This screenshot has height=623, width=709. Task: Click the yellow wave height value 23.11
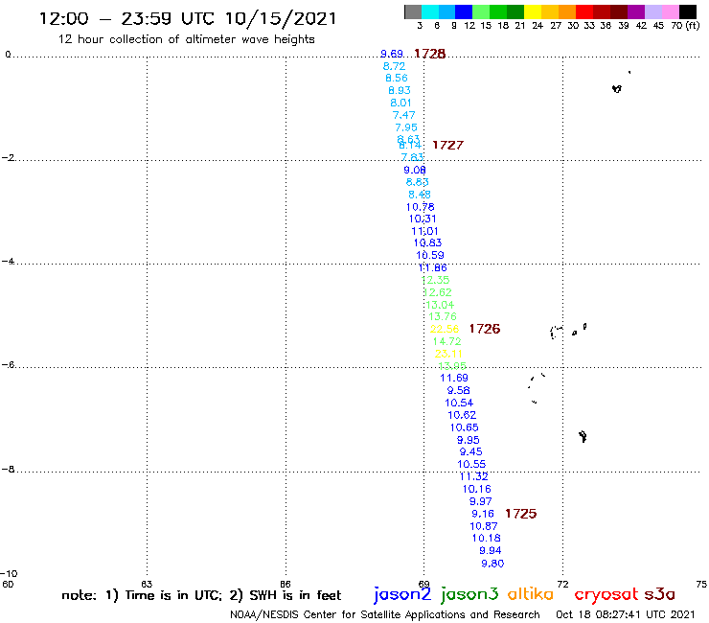coord(448,354)
